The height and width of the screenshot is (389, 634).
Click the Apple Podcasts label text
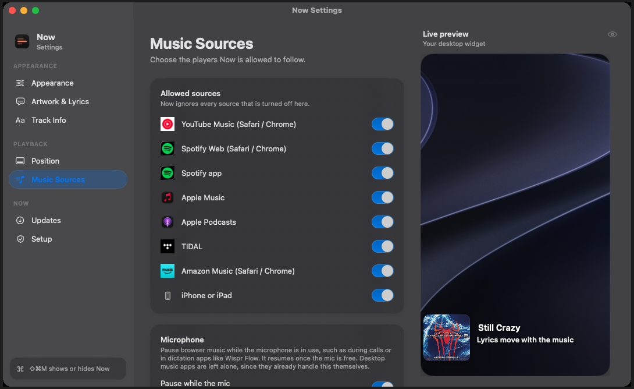coord(209,222)
